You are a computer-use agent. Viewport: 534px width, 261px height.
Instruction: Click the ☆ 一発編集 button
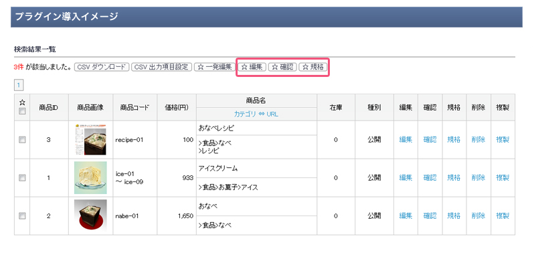coord(215,67)
